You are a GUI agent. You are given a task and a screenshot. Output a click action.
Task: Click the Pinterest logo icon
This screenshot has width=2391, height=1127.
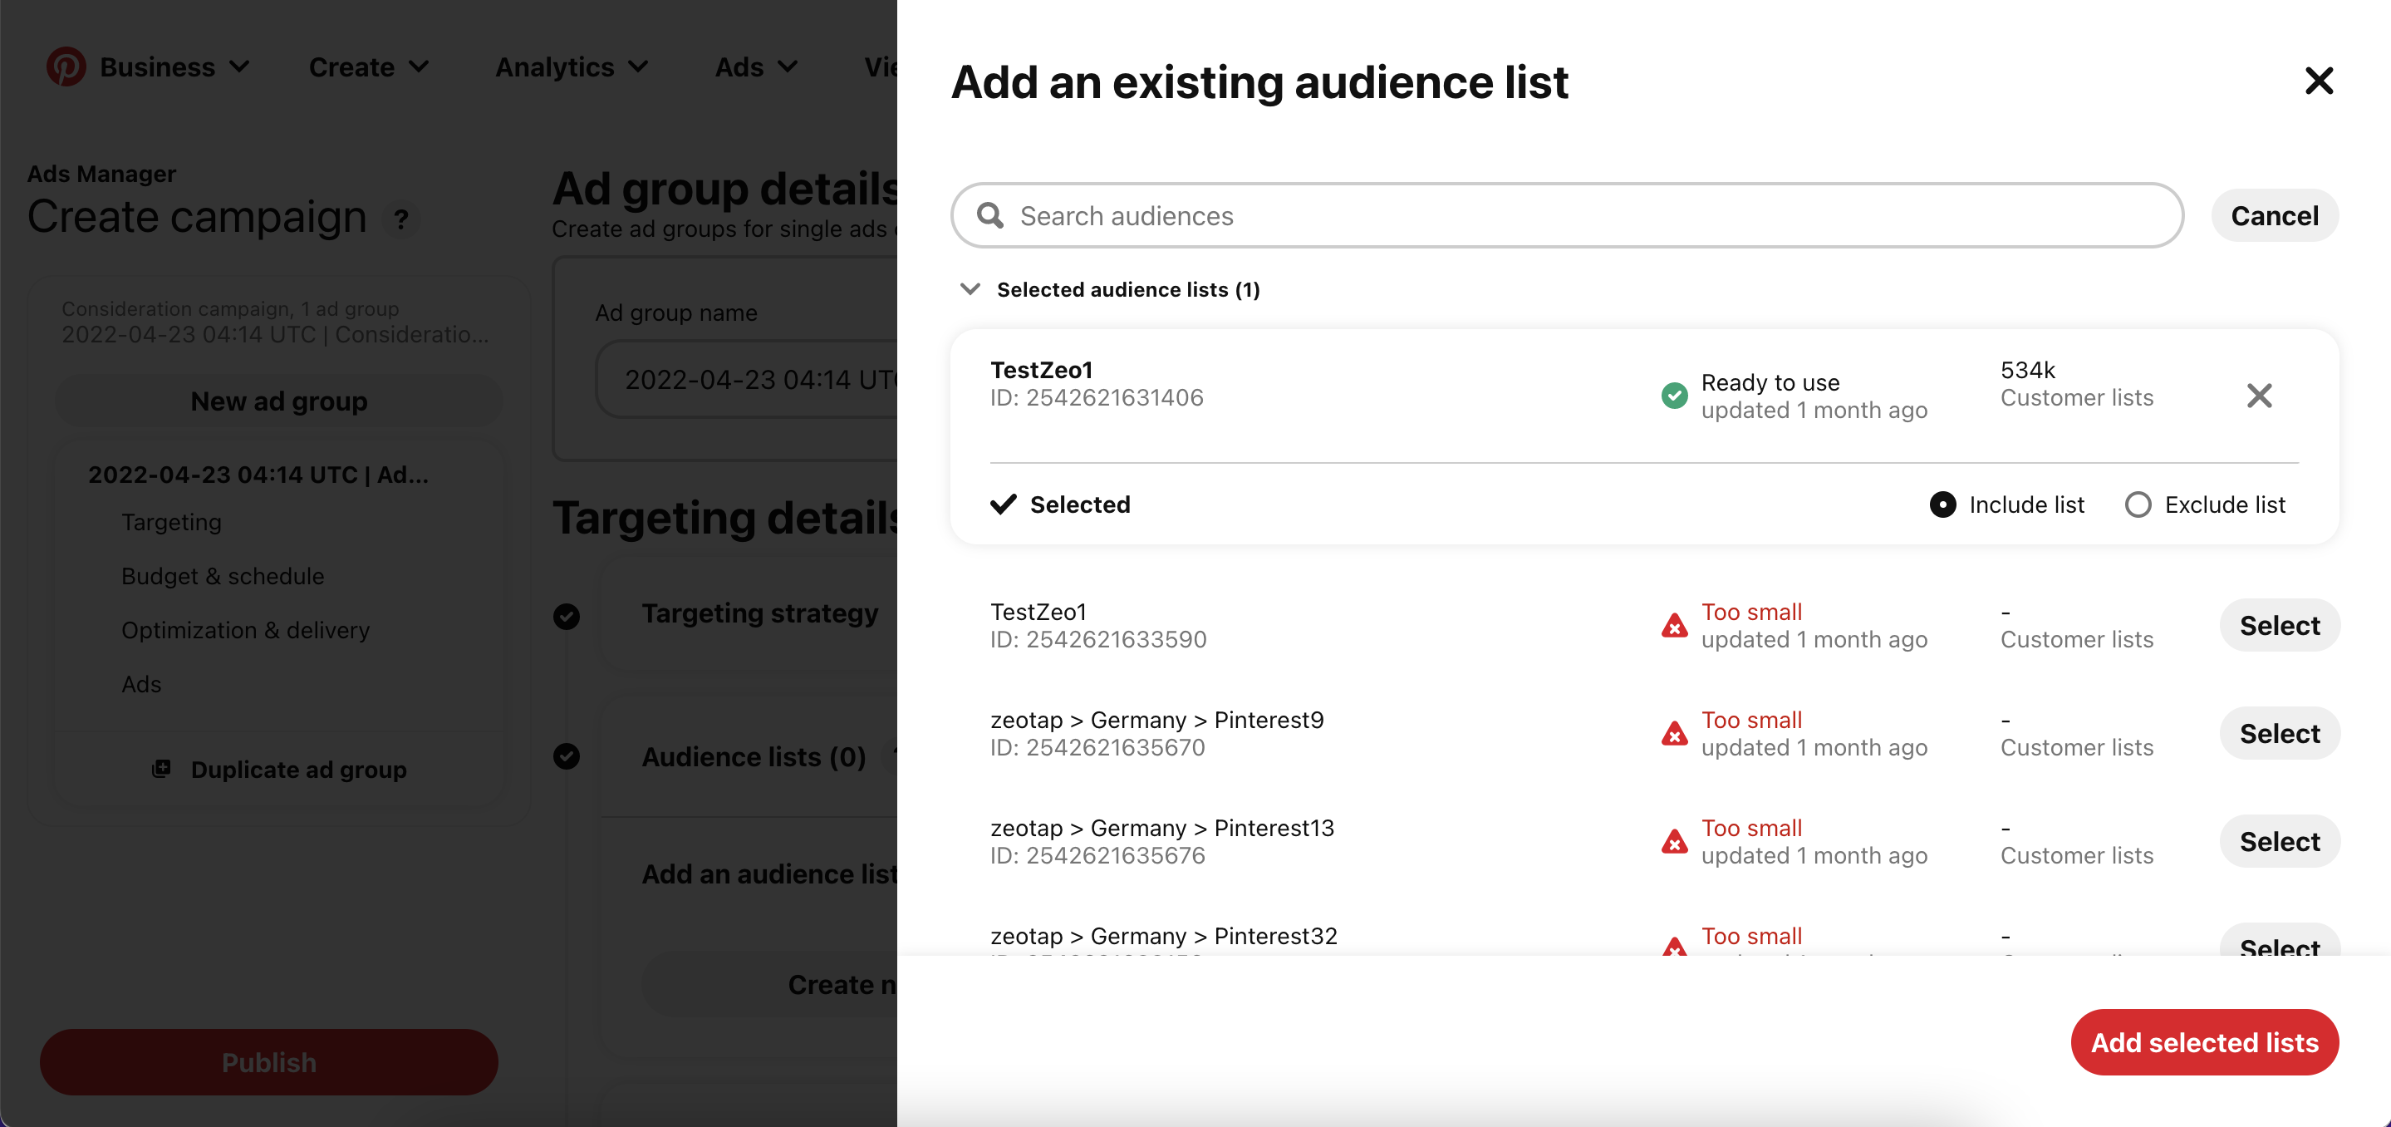[x=66, y=66]
